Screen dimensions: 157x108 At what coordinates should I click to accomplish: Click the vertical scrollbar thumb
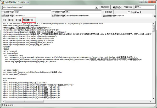(153, 28)
